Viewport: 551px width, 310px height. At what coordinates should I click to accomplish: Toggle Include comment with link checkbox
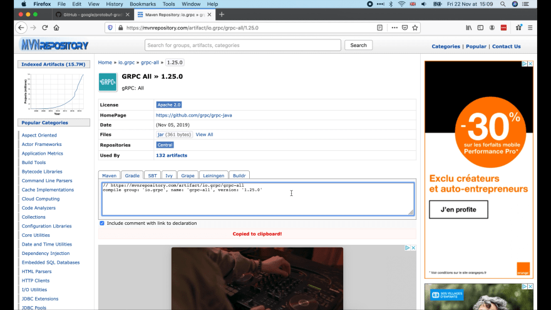coord(102,223)
